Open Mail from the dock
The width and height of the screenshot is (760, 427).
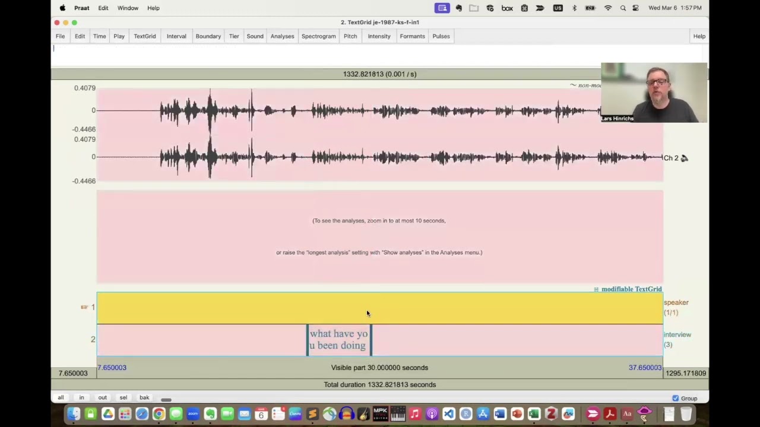click(244, 413)
